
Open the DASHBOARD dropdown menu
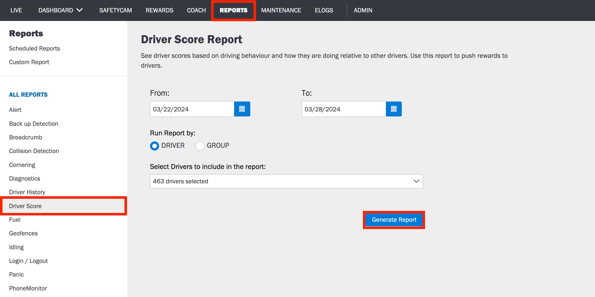click(x=61, y=10)
